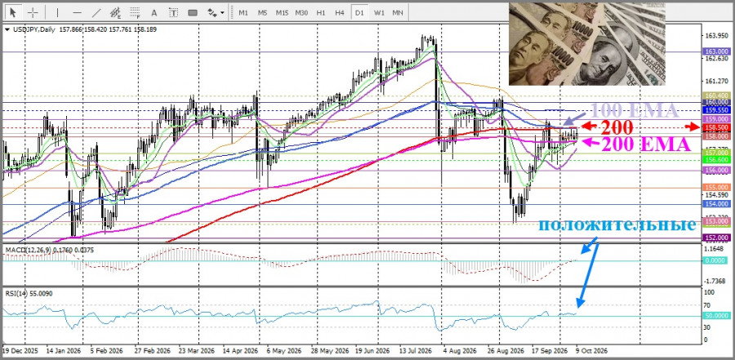Switch chart to M1 timeframe

243,13
